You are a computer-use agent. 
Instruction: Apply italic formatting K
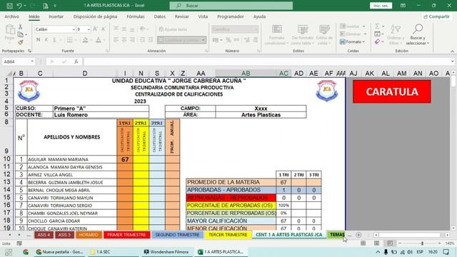coord(46,40)
